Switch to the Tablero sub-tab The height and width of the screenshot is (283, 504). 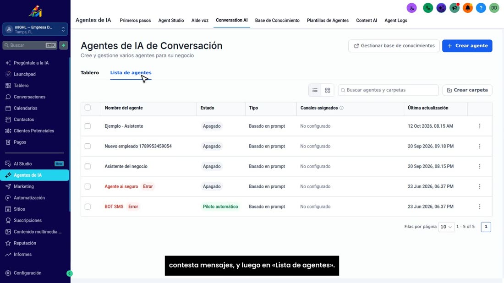point(90,73)
